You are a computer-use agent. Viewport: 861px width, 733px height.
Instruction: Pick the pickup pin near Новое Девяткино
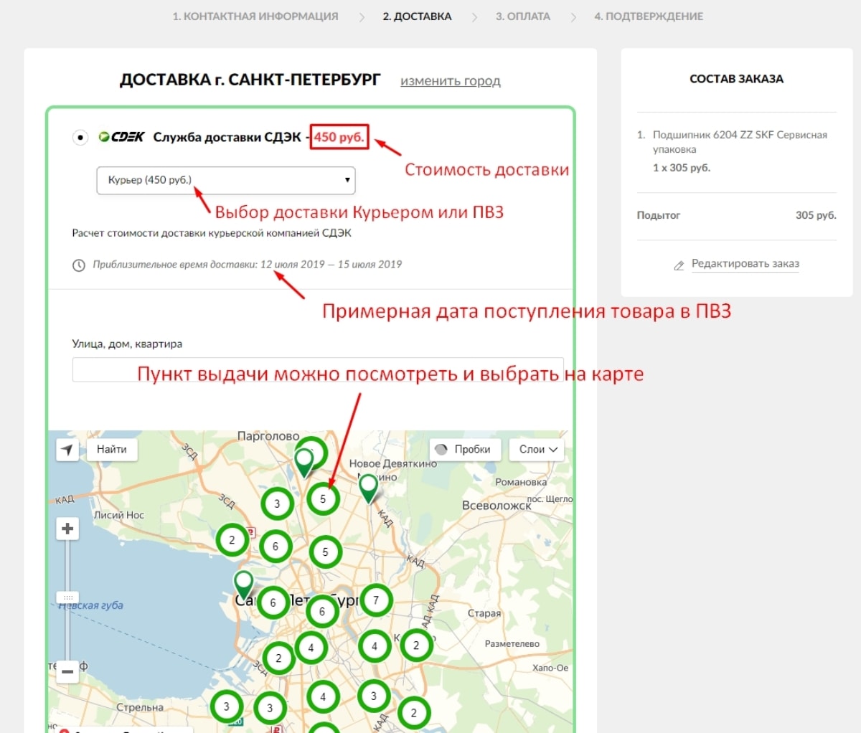point(368,487)
